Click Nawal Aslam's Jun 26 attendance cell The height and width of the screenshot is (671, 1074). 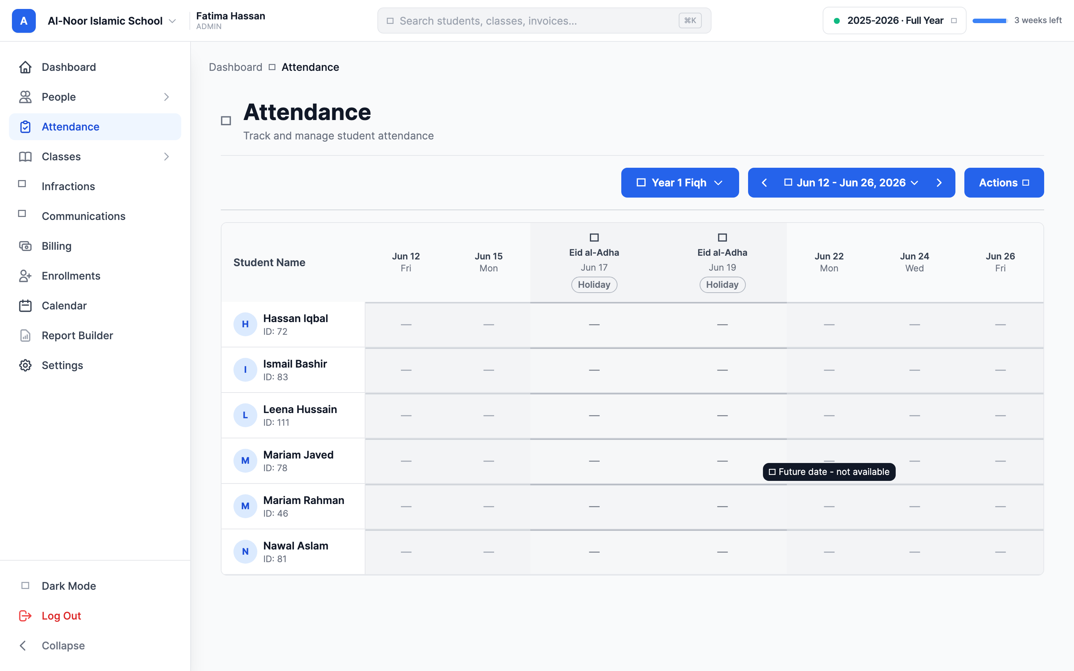[1000, 552]
